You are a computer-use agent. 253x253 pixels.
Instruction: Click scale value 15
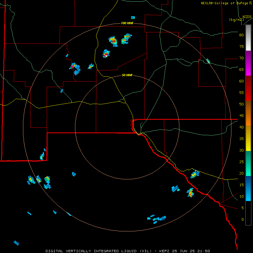pyautogui.click(x=241, y=185)
